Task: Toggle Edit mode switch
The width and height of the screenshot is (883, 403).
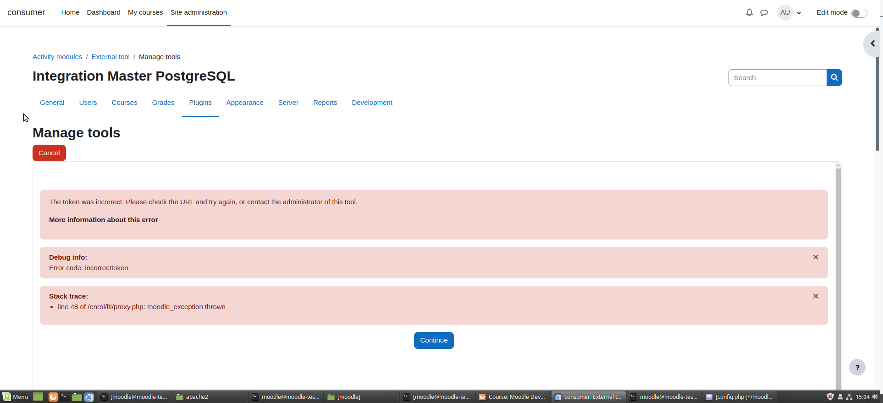Action: pos(859,13)
